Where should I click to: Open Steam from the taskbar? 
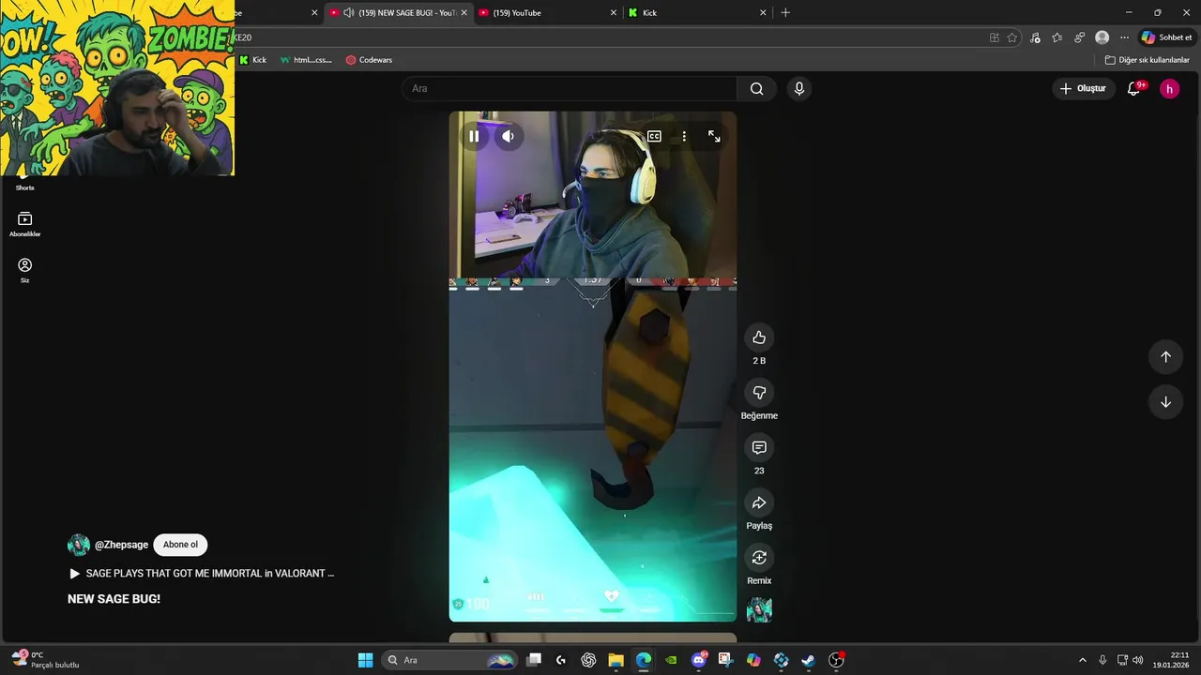[808, 660]
